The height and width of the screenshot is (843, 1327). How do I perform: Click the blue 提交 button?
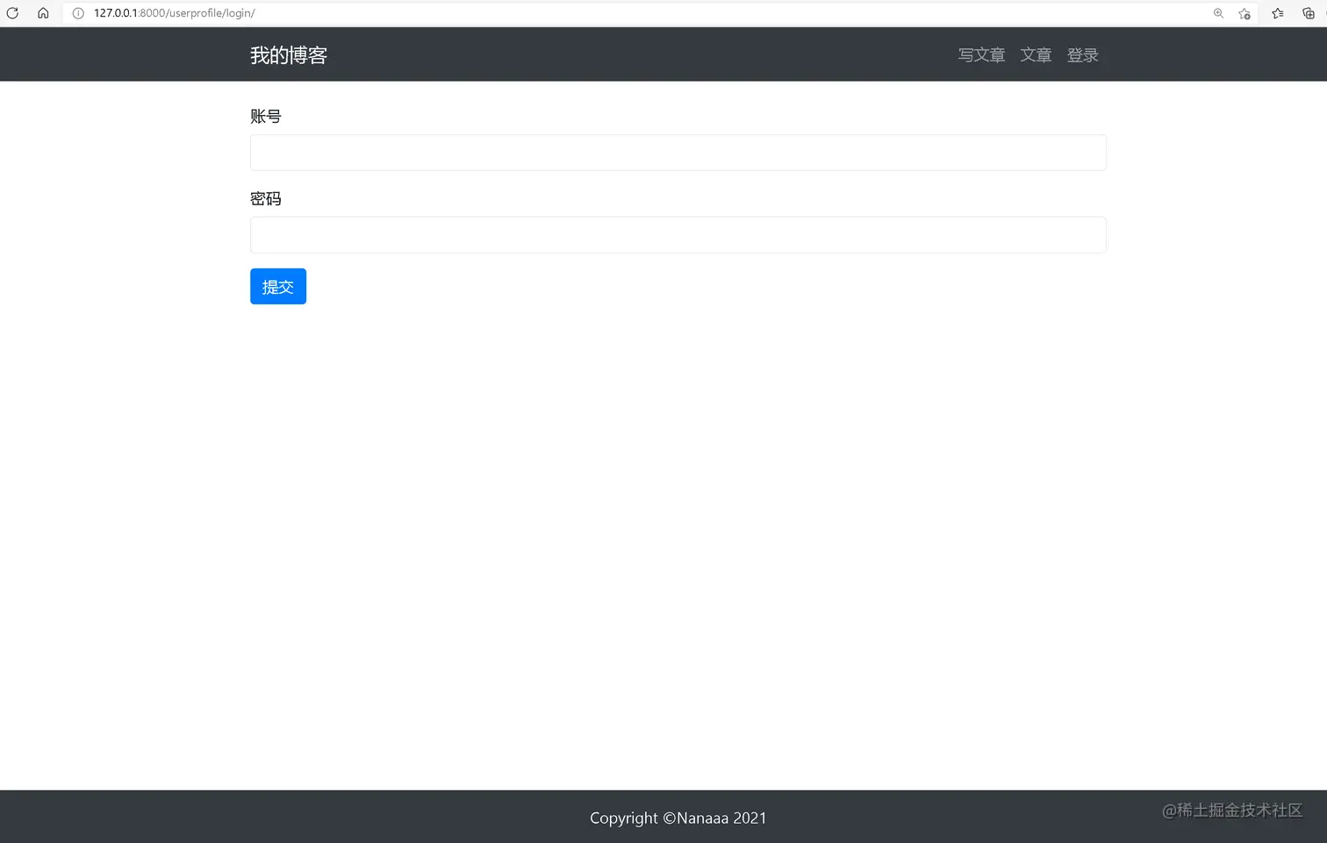click(278, 287)
